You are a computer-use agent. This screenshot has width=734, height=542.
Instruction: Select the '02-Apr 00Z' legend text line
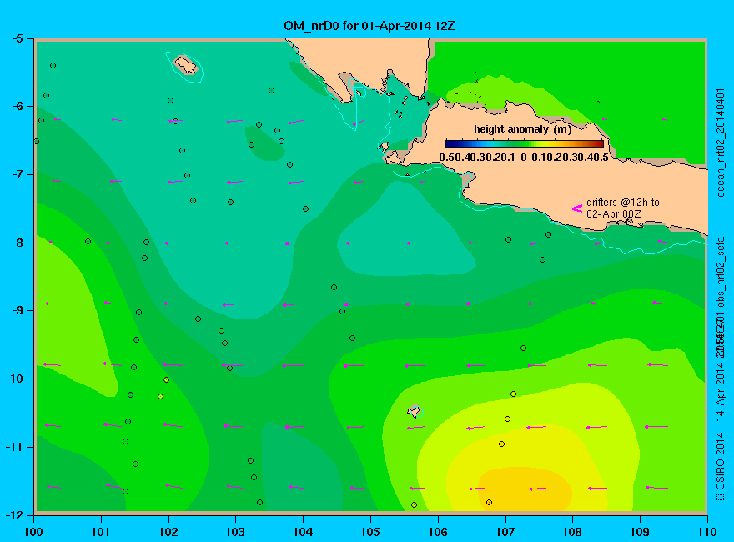coord(614,214)
